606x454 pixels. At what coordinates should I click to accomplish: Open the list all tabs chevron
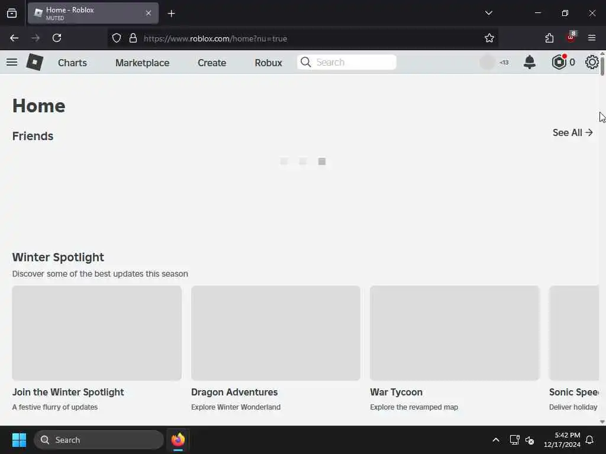click(x=488, y=13)
